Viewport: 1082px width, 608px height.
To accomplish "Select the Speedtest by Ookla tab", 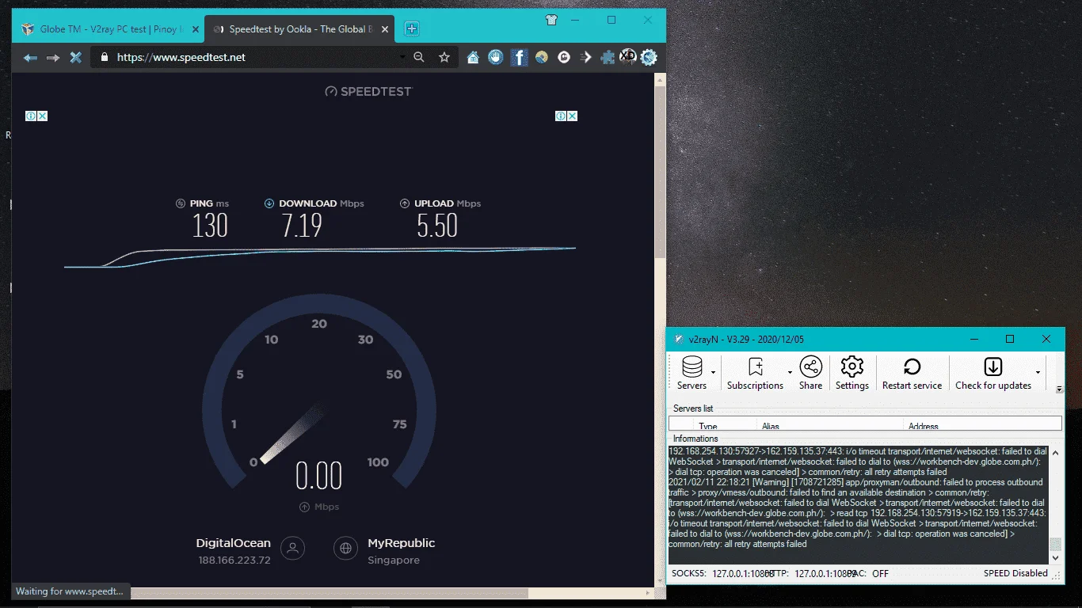I will (299, 29).
